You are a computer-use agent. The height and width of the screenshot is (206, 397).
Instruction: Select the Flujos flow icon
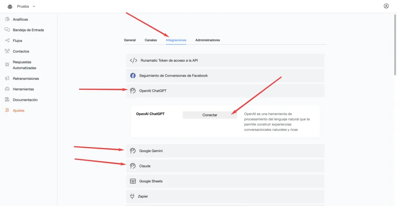[7, 40]
